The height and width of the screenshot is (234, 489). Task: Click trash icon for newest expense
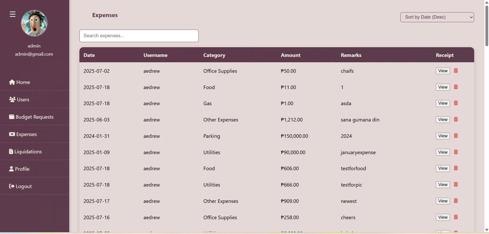456,201
